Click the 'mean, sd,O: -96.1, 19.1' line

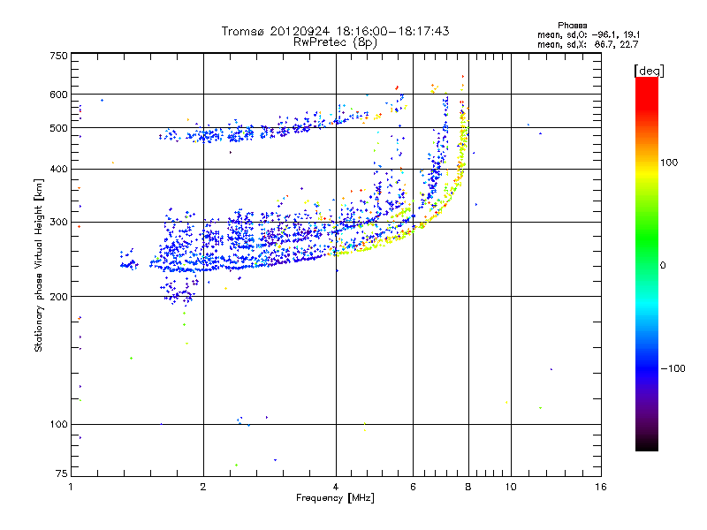[589, 34]
